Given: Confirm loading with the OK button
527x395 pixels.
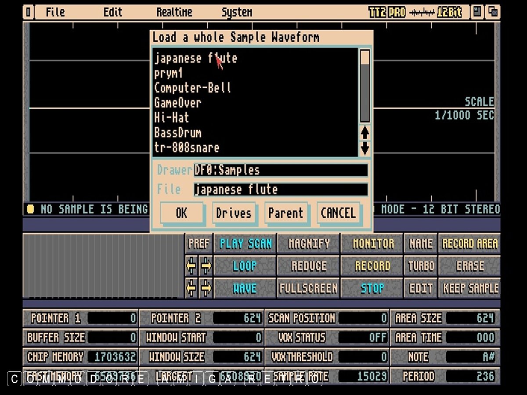Looking at the screenshot, I should [181, 213].
